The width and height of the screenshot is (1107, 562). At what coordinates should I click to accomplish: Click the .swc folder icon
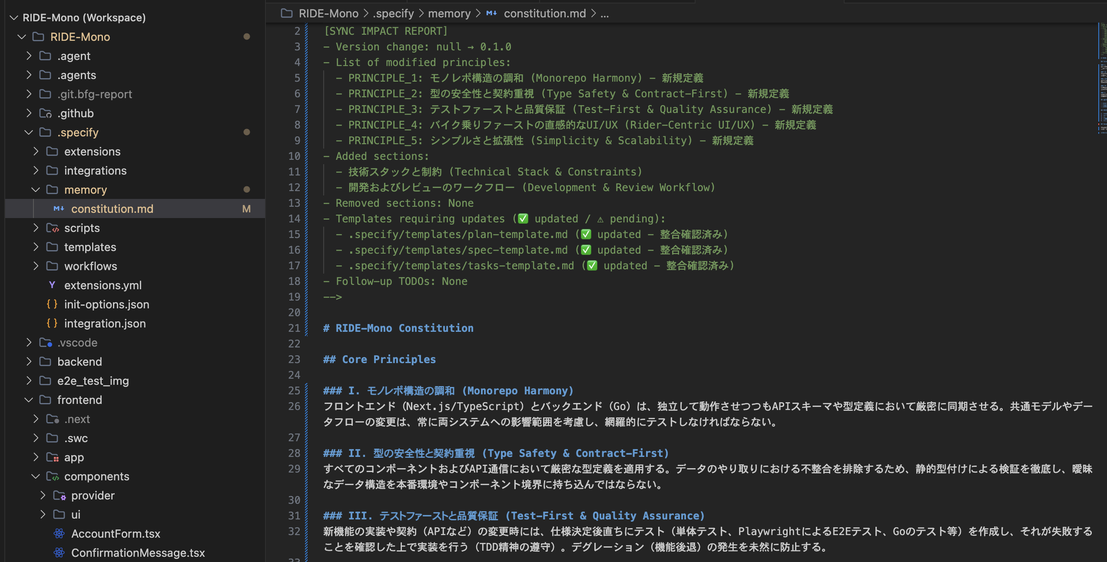point(52,438)
